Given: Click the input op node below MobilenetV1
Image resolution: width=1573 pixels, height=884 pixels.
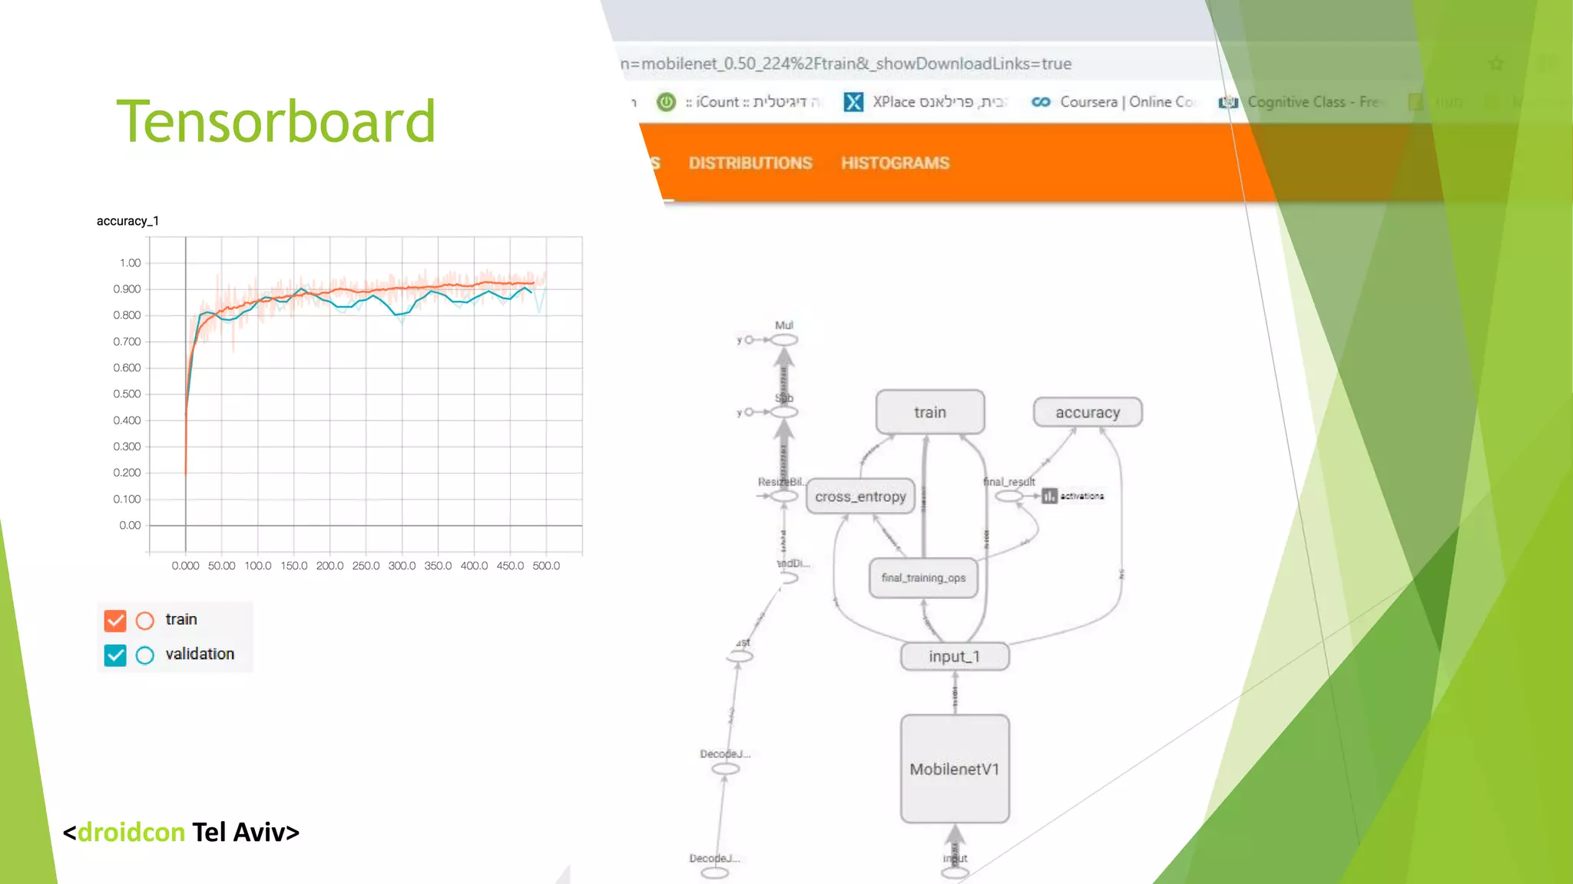Looking at the screenshot, I should click(x=955, y=873).
